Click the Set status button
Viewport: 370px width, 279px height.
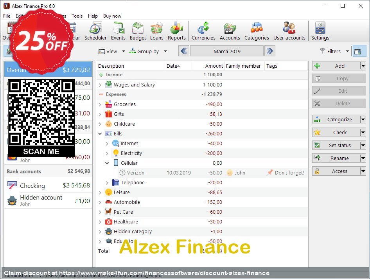tap(336, 146)
